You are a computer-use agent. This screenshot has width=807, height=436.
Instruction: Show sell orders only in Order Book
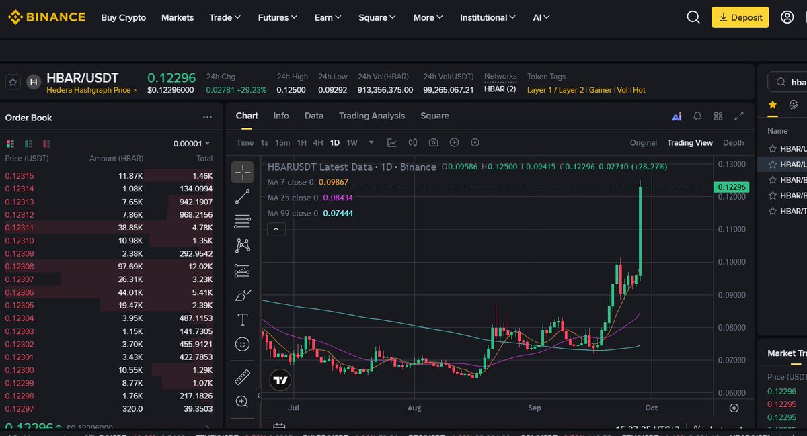46,144
